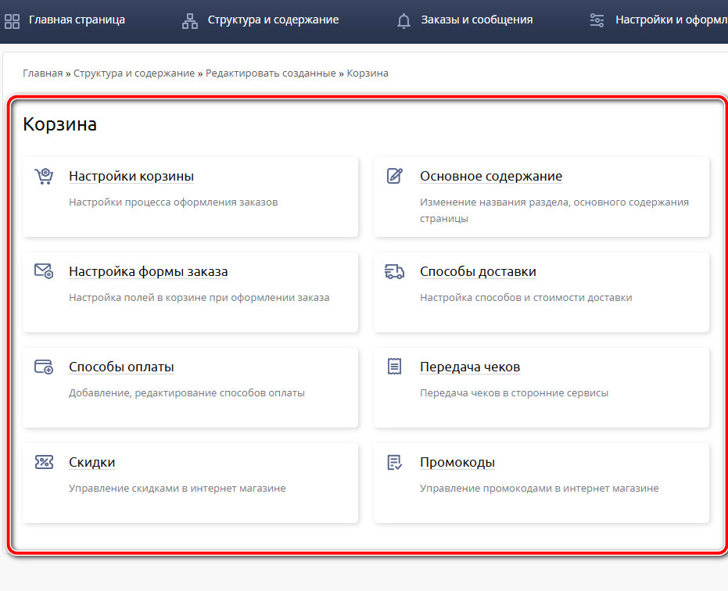
Task: Click the Настройка формы заказа title
Action: 149,272
